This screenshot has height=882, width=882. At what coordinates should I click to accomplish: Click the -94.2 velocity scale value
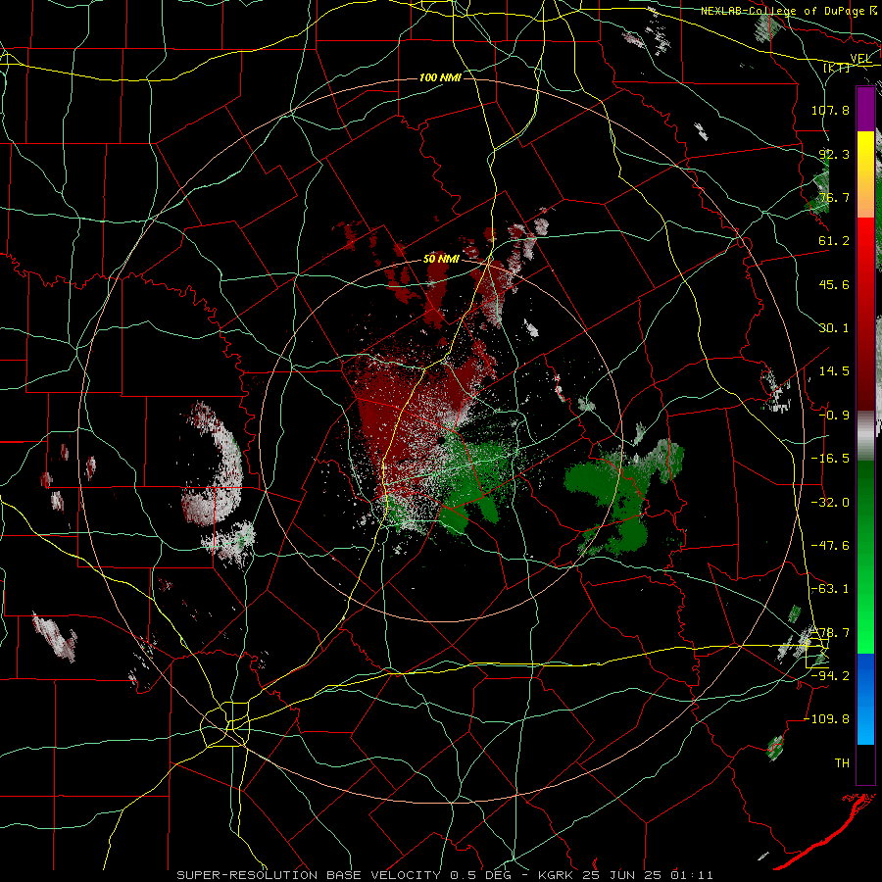[x=830, y=675]
